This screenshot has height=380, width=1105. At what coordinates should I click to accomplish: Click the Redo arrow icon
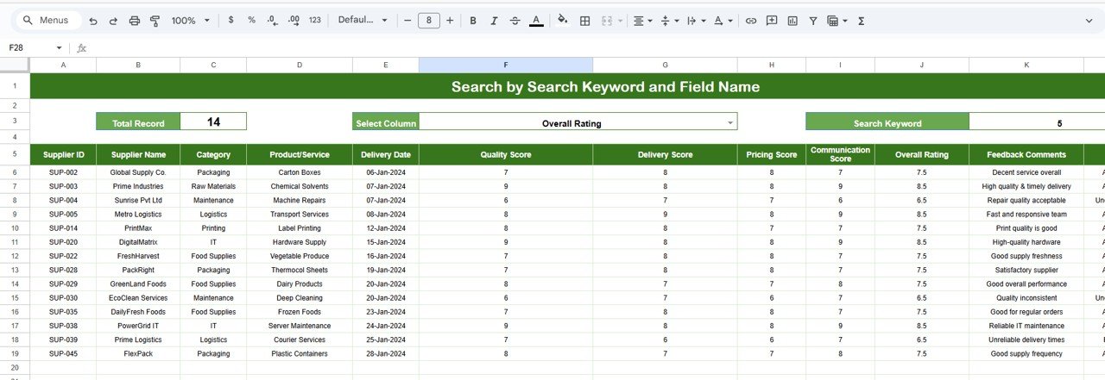(112, 21)
